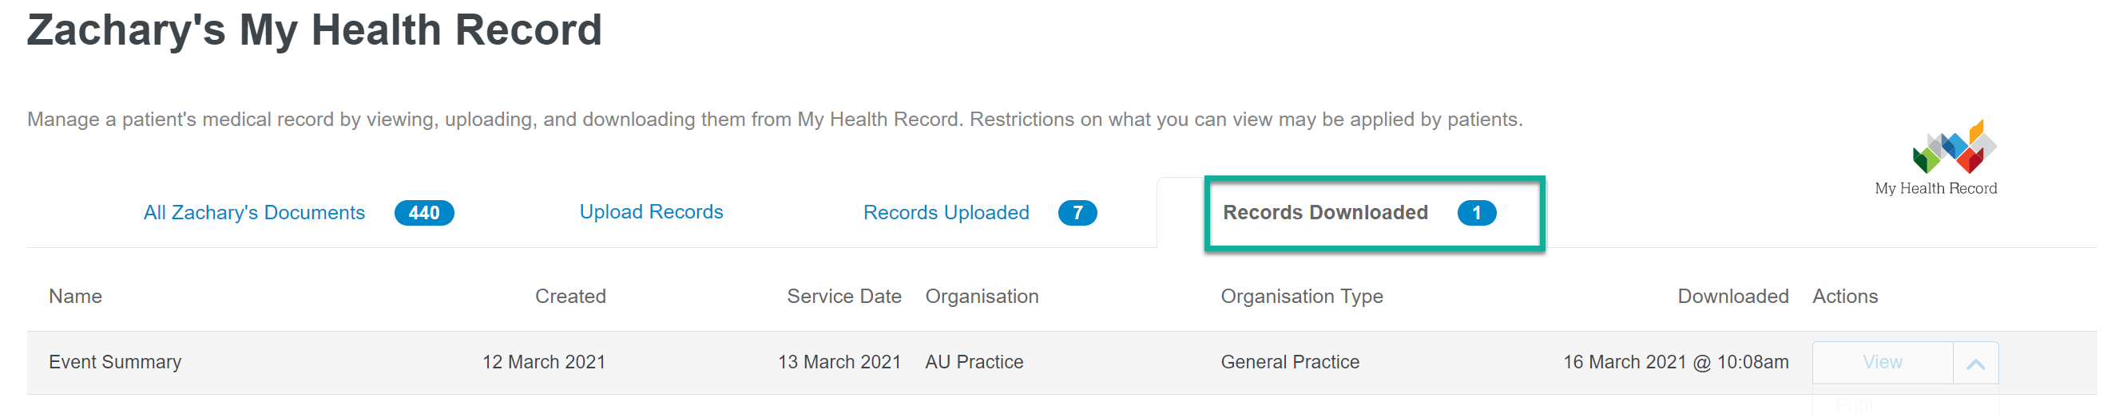
Task: Choose the faded Print option in dropdown
Action: tap(1855, 406)
